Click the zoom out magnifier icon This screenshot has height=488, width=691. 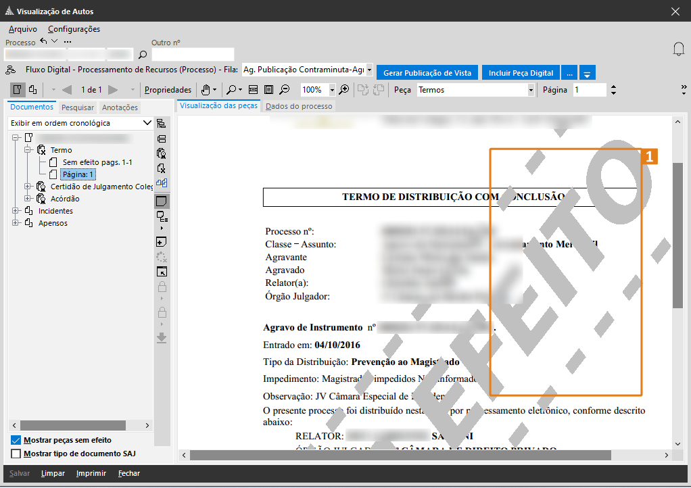point(285,90)
